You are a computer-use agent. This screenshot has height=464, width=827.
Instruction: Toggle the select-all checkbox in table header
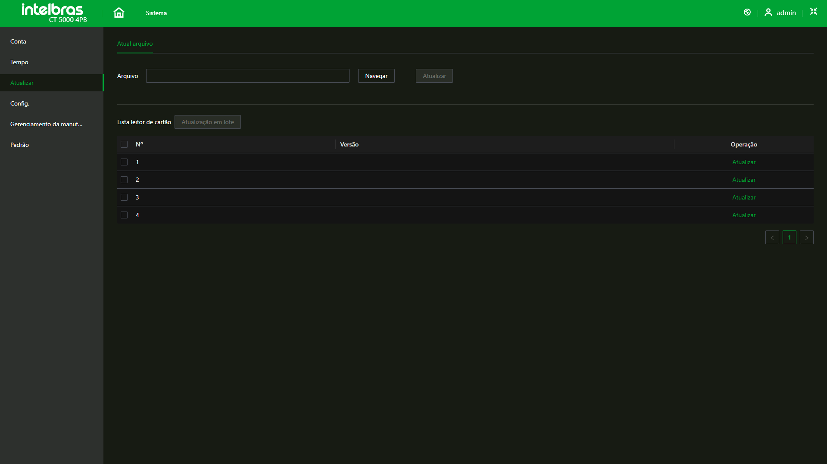124,144
